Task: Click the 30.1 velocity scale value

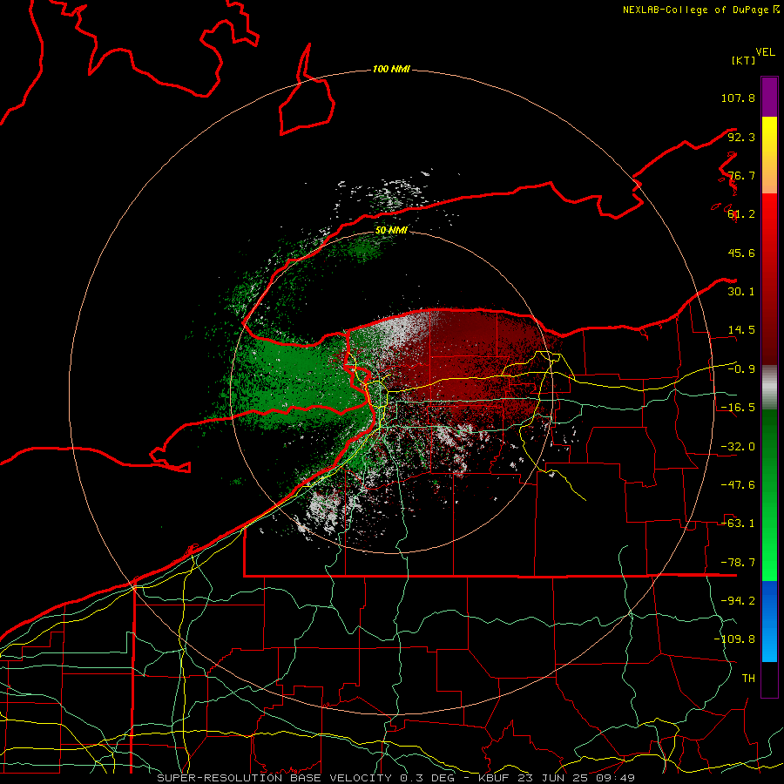Action: [741, 292]
